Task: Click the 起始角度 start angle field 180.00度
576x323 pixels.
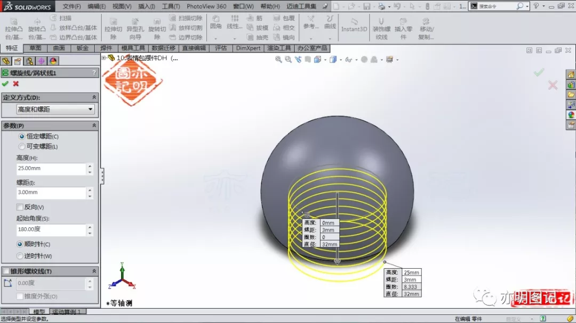Action: coord(51,229)
